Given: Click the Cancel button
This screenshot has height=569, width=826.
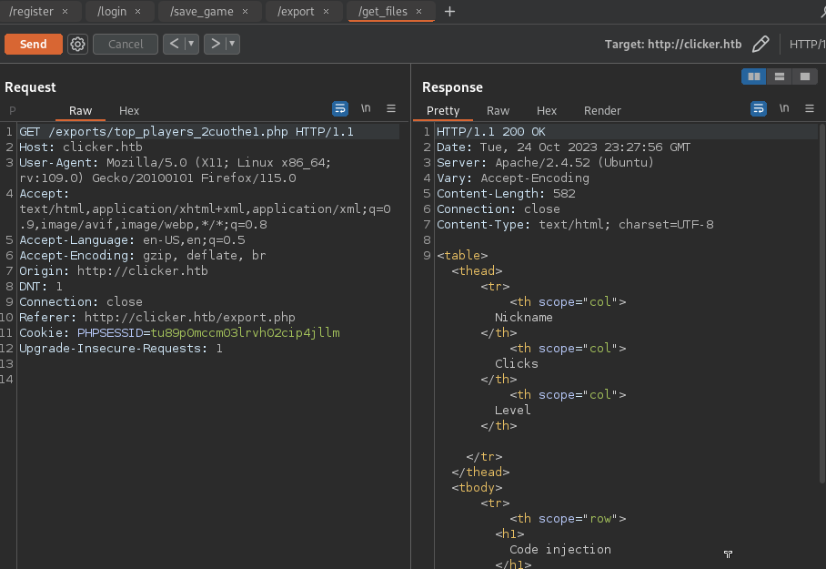Looking at the screenshot, I should (x=126, y=44).
